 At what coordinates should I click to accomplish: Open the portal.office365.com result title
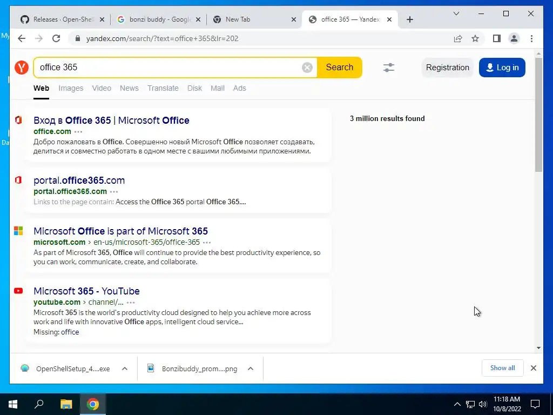(79, 180)
